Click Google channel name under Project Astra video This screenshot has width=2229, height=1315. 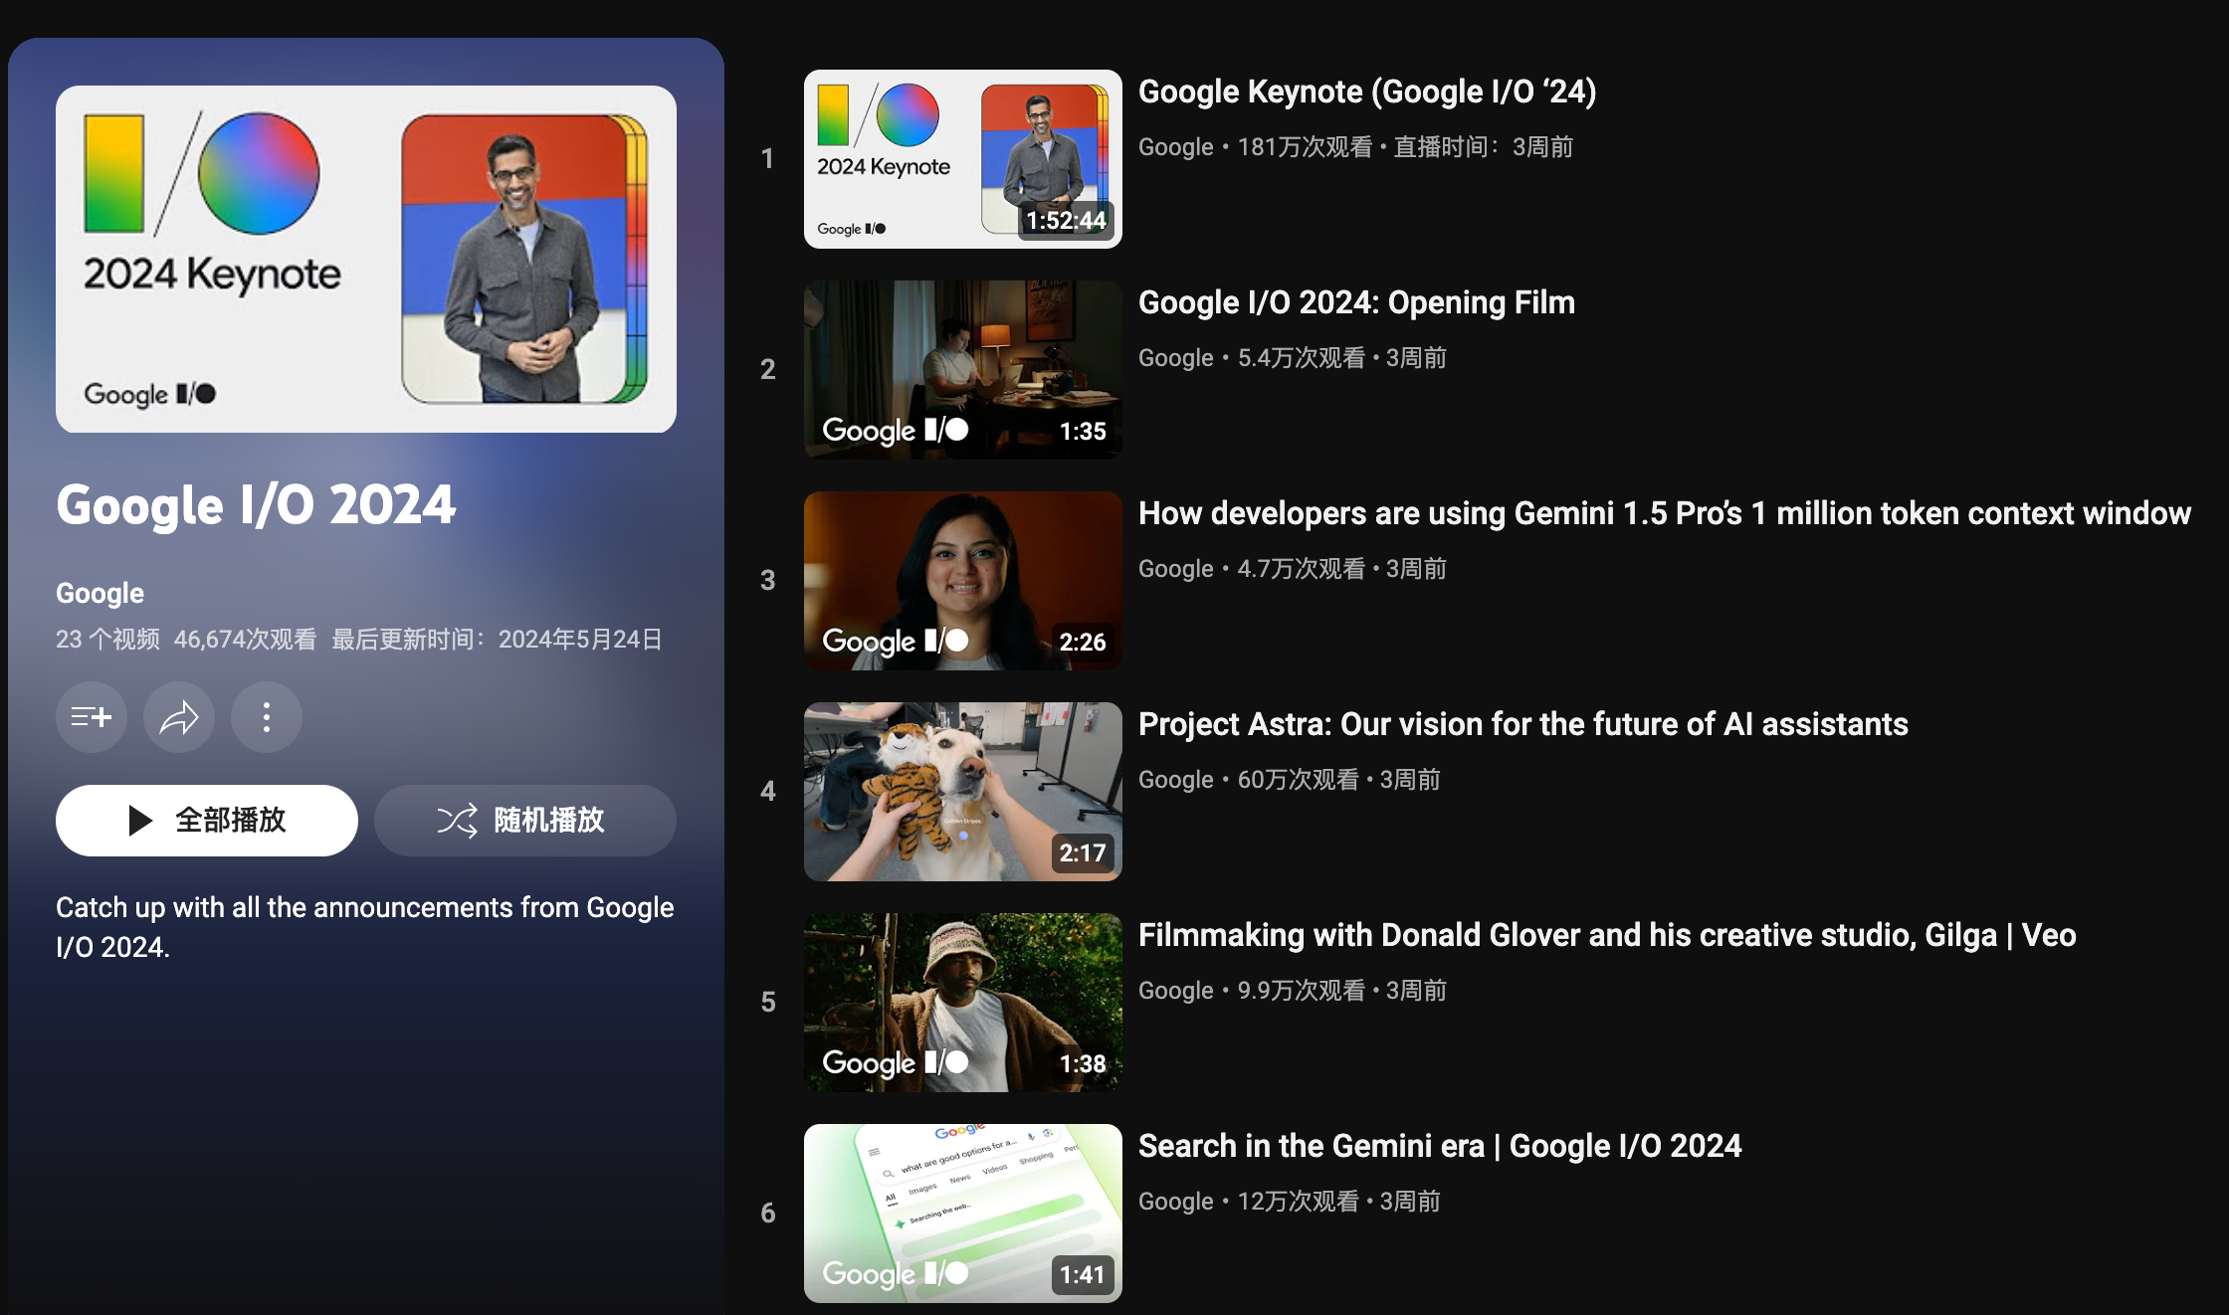[x=1175, y=780]
